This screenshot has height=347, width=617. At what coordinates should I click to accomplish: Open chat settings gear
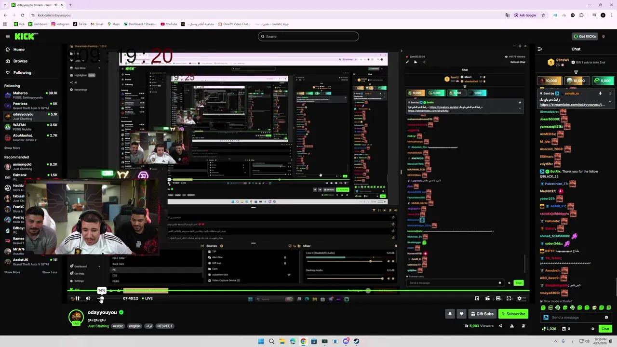click(x=593, y=329)
